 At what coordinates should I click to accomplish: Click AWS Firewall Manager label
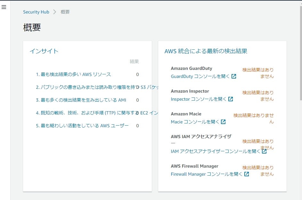coord(194,166)
